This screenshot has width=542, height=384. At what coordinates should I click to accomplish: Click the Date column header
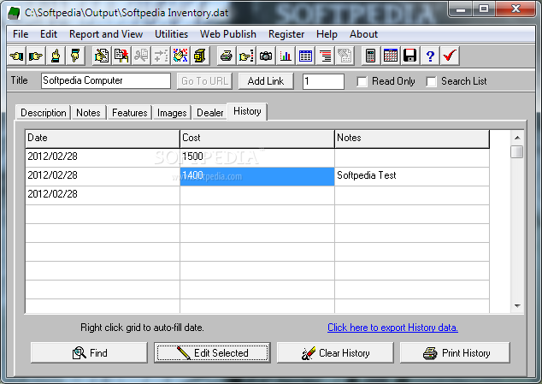coord(103,139)
